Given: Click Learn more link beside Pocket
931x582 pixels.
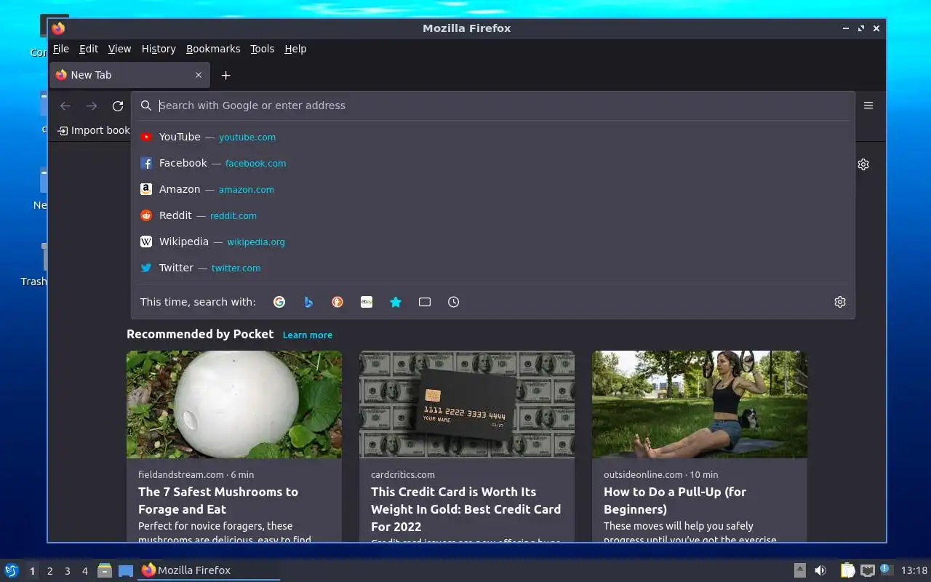Looking at the screenshot, I should point(308,335).
